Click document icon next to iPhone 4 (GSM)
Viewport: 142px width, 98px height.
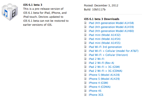click(x=85, y=83)
